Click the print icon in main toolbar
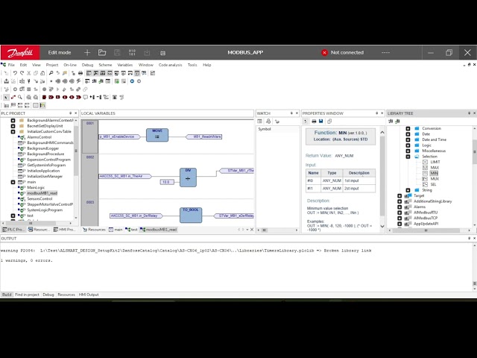The image size is (477, 358). 80,73
